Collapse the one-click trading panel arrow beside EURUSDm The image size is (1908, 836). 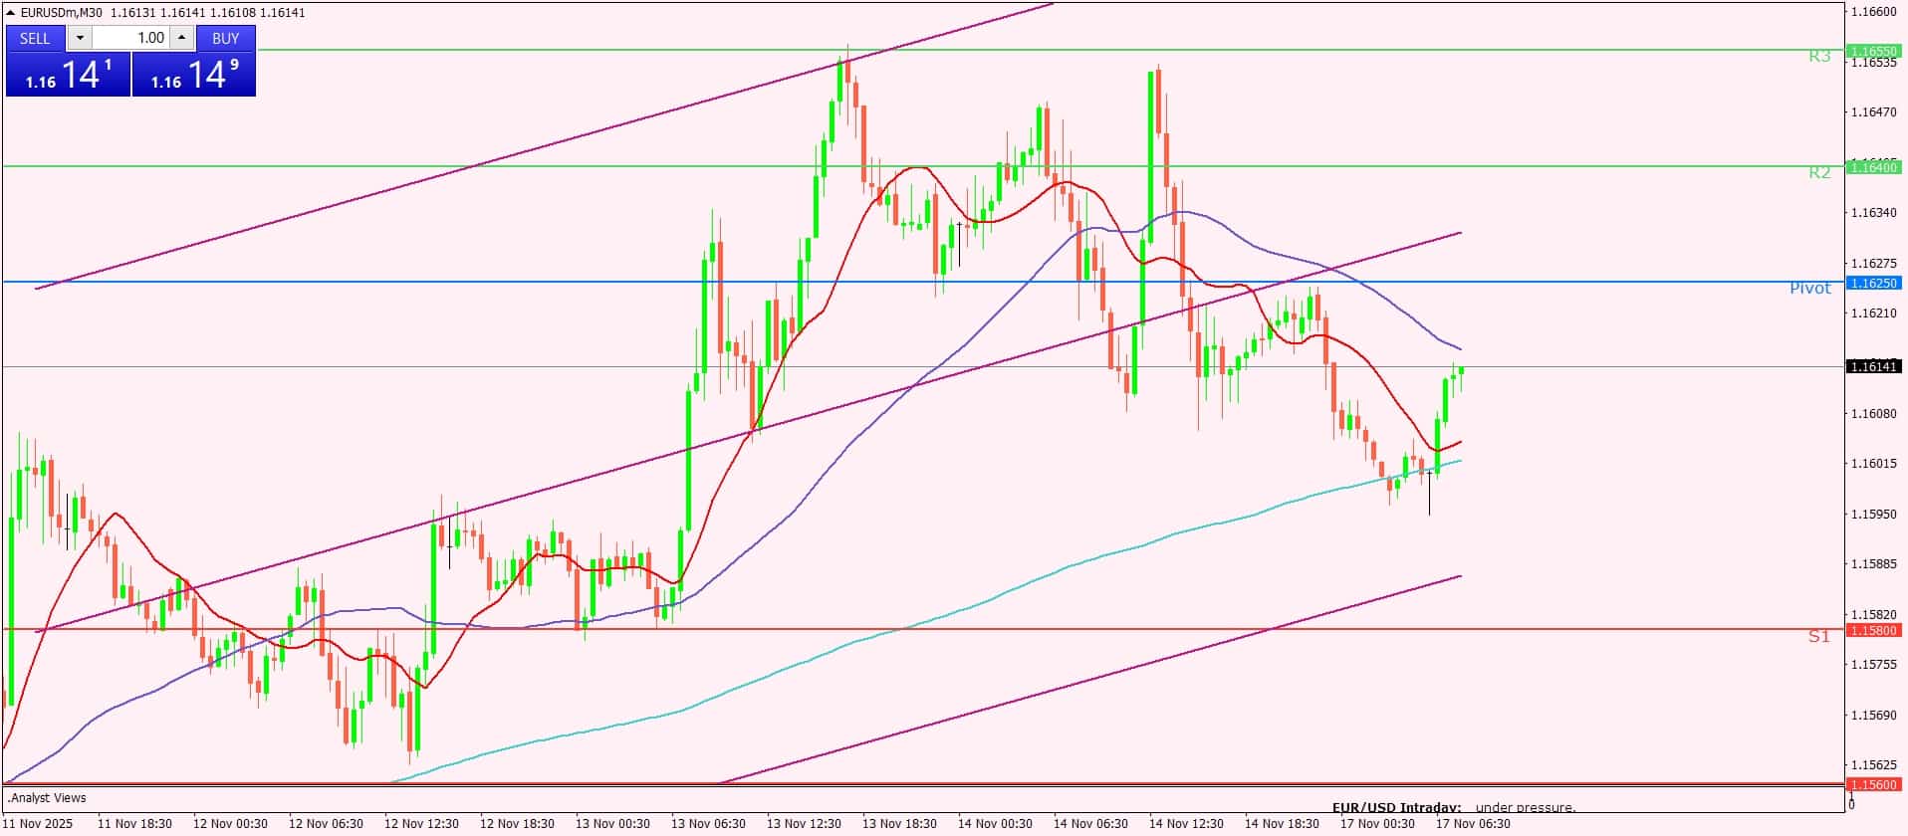(11, 12)
